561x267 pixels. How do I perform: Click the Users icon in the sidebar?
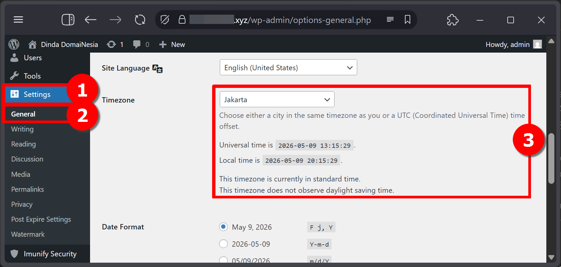click(x=14, y=58)
